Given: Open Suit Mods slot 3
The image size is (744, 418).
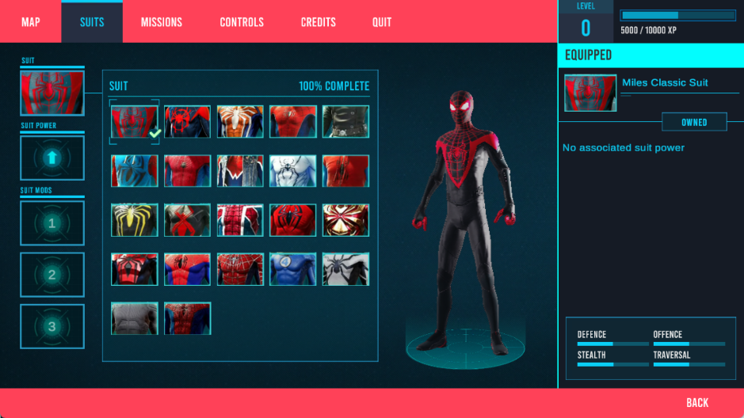Looking at the screenshot, I should point(52,326).
